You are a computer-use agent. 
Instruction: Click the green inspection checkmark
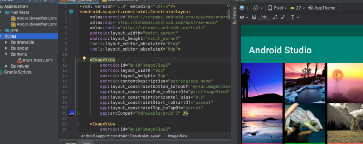point(229,6)
